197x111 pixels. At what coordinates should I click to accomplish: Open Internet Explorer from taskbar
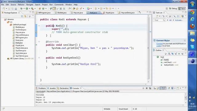(192, 19)
